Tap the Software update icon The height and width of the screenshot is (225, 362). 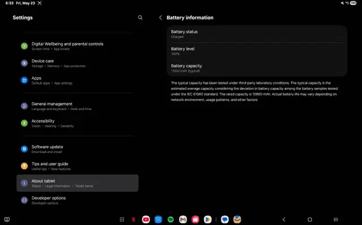[24, 149]
